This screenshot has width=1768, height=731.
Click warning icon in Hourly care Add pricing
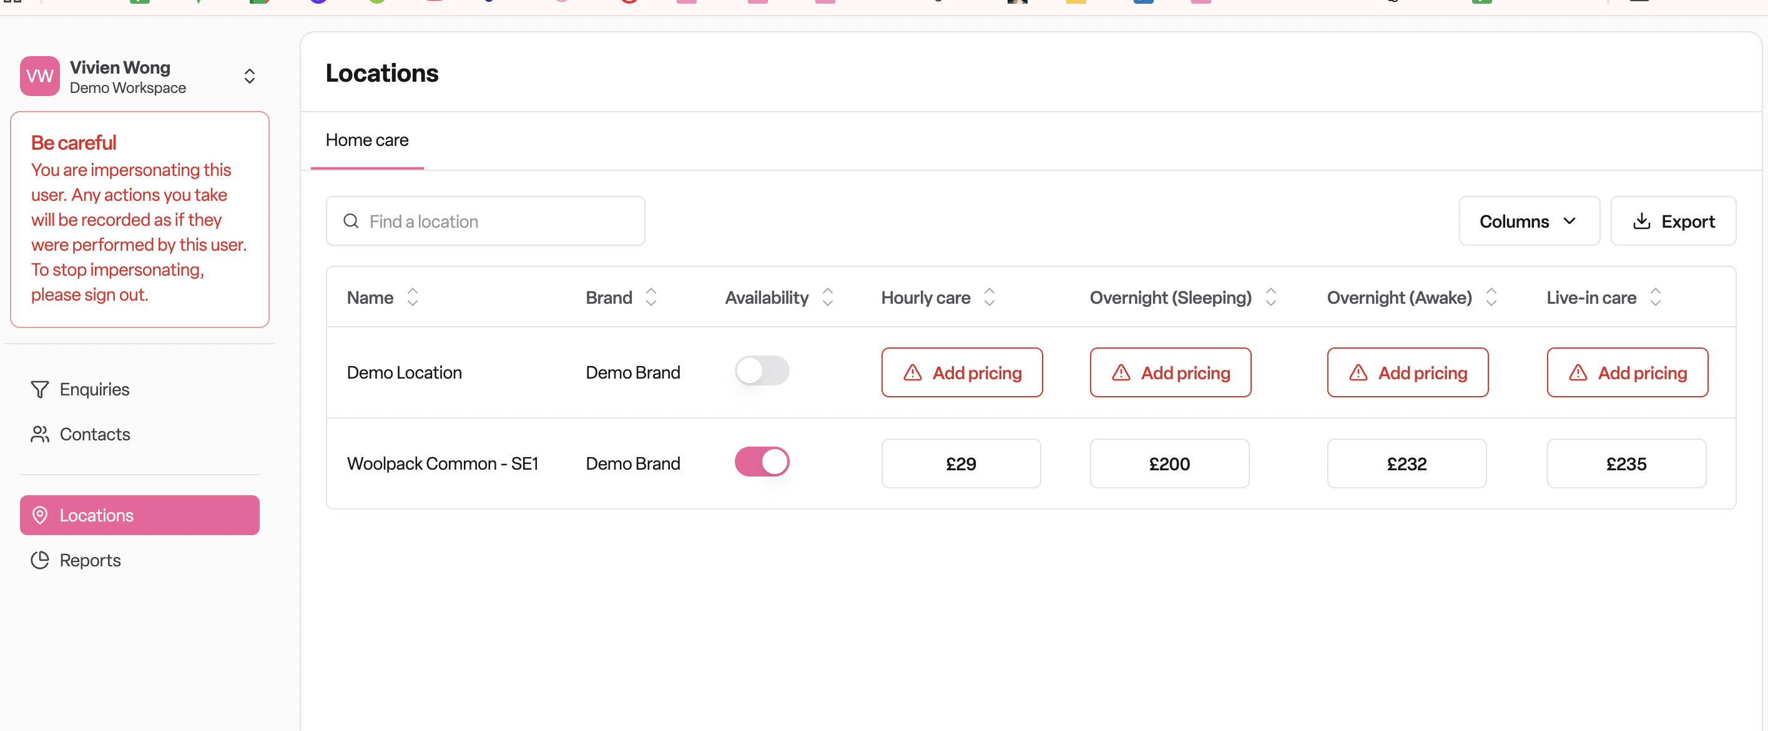pyautogui.click(x=912, y=372)
